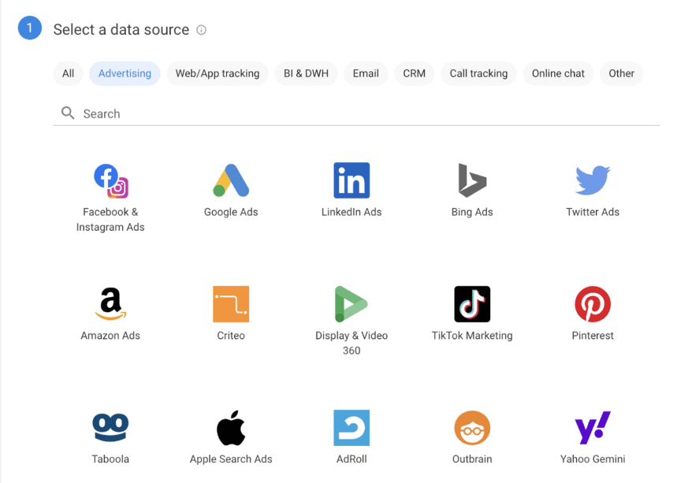Switch to the Web/App tracking filter

click(218, 73)
